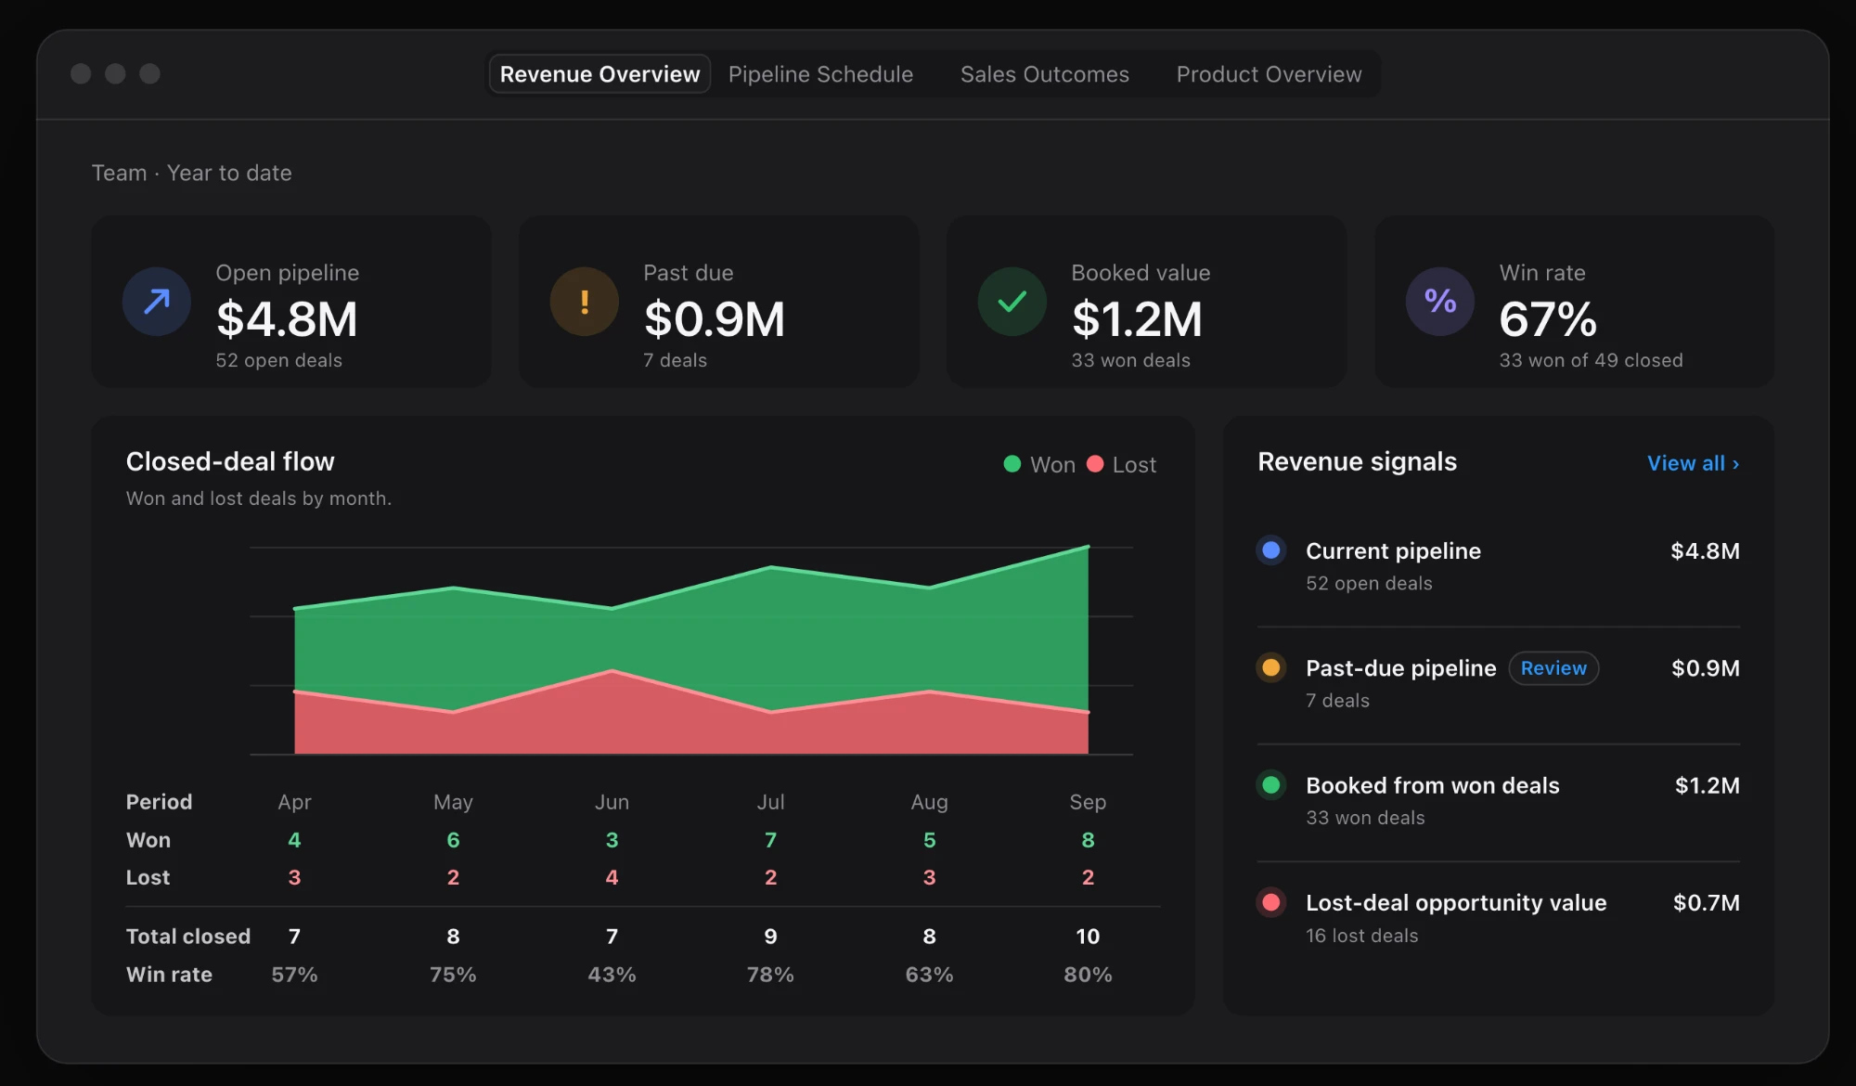1856x1086 pixels.
Task: Click the $4.8M Open pipeline card value
Action: click(287, 319)
